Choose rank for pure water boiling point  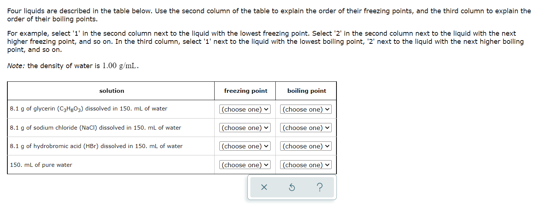click(x=306, y=165)
